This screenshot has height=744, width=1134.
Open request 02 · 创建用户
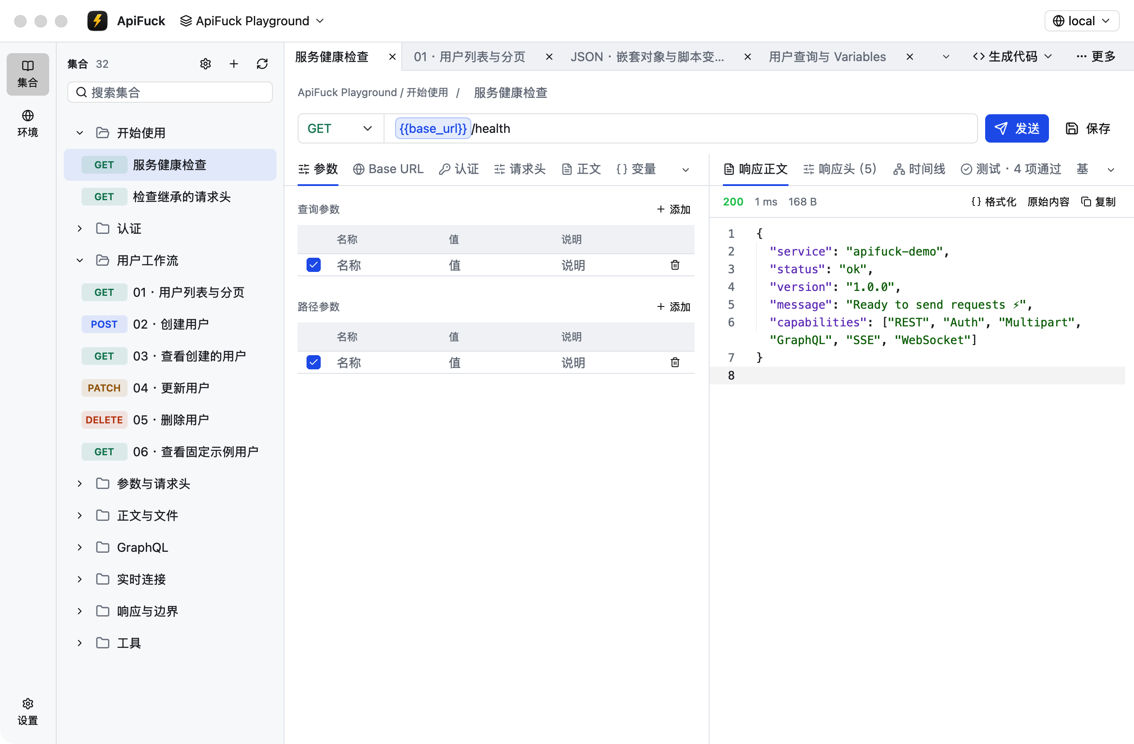click(170, 324)
